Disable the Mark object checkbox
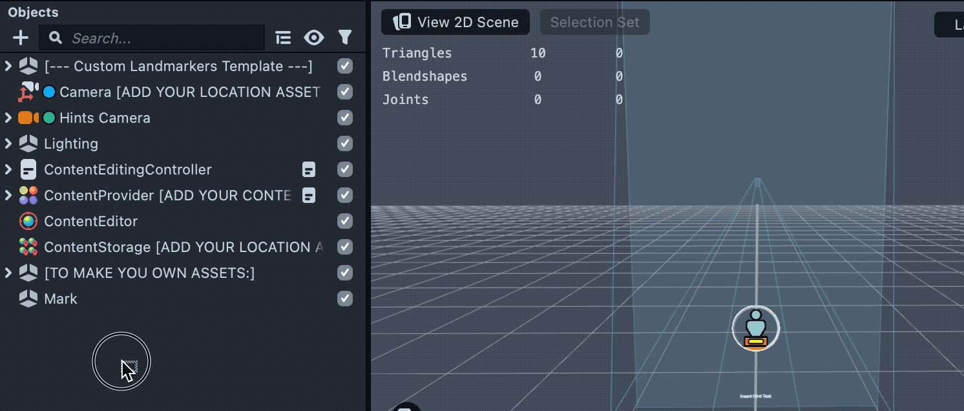Screen dimensions: 964x411 click(345, 299)
